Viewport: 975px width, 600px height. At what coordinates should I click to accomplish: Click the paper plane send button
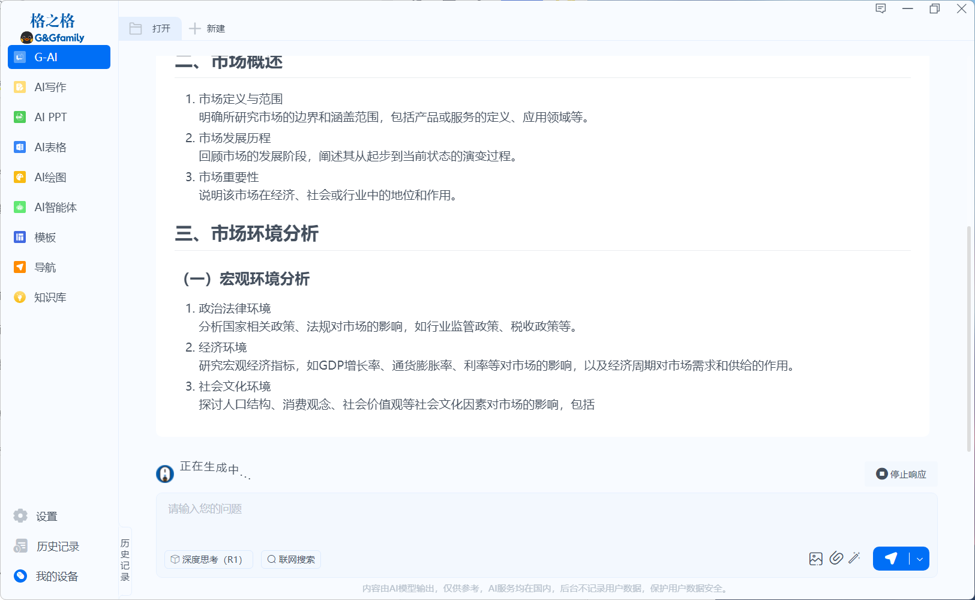click(891, 559)
